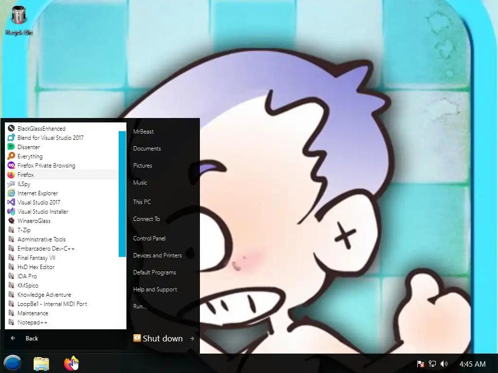This screenshot has width=498, height=373.
Task: Click the volume speaker tray icon
Action: (444, 364)
